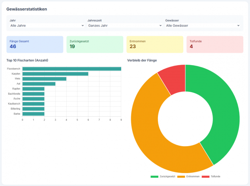Select the Karpfen bar
This screenshot has height=186, width=250.
tap(55, 74)
